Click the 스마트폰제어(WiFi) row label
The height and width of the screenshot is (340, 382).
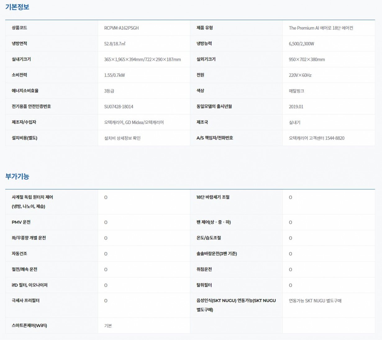30,325
